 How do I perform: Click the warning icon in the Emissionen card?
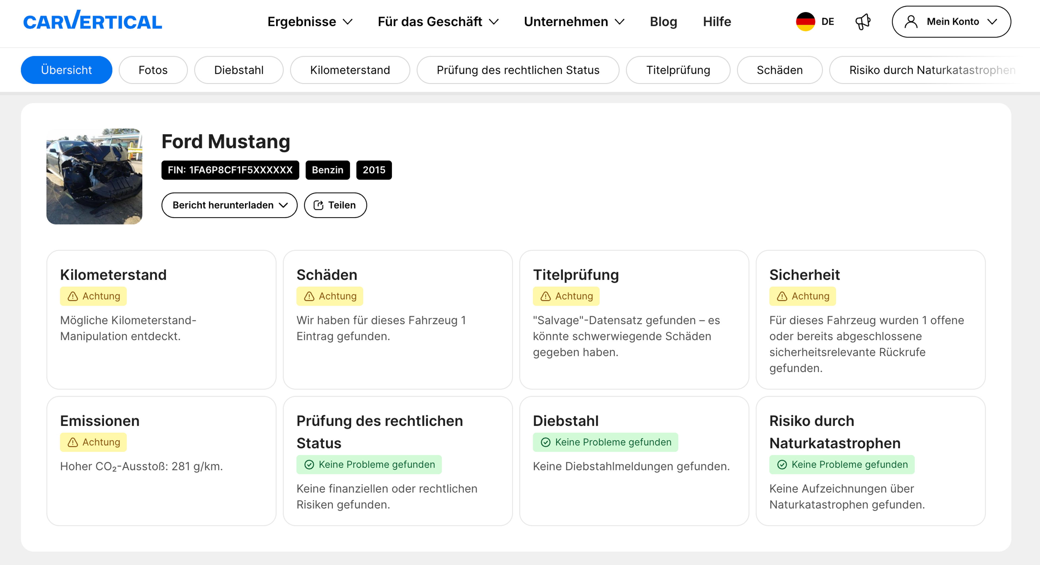[73, 442]
